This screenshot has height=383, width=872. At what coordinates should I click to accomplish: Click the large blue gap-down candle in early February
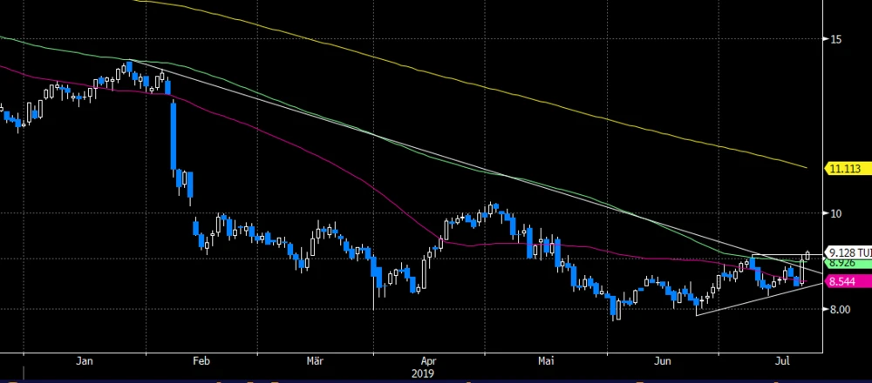tap(174, 135)
